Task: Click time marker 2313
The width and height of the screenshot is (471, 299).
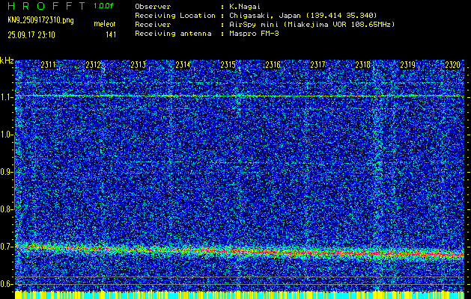Action: [x=139, y=65]
